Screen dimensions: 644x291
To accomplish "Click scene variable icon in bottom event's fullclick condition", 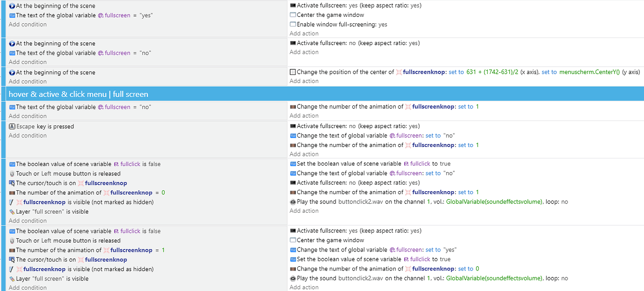I will point(117,231).
